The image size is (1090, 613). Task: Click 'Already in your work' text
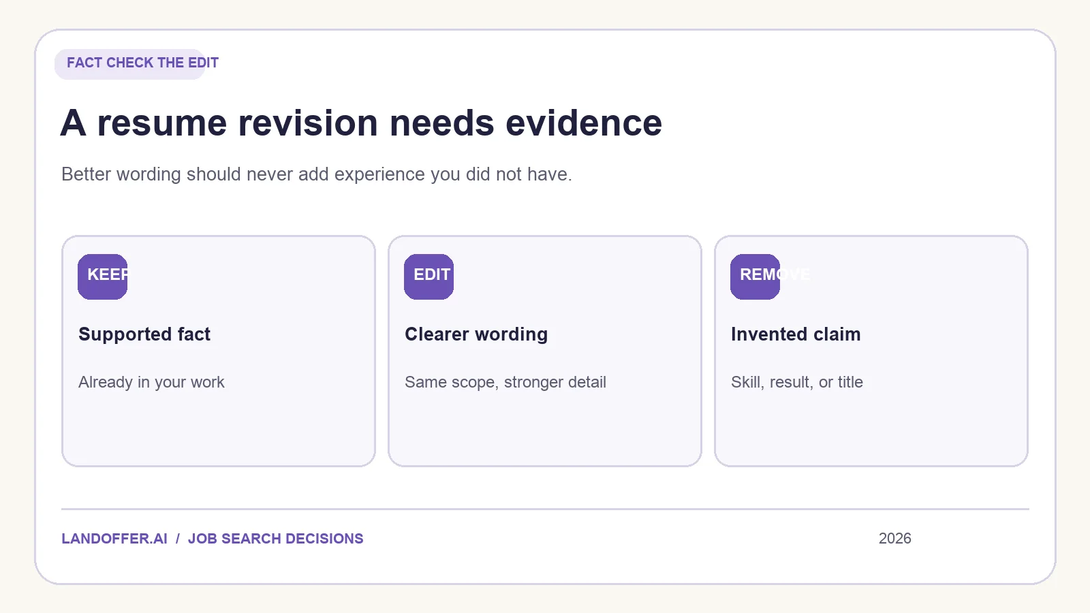[x=151, y=382]
